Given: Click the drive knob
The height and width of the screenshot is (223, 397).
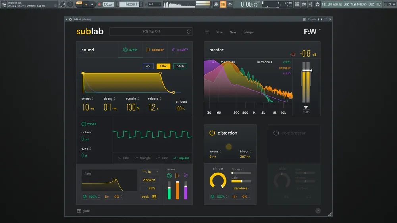Looking at the screenshot, I should pyautogui.click(x=218, y=181).
